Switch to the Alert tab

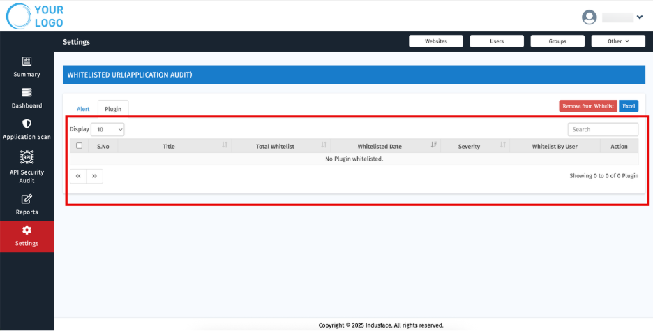point(83,109)
